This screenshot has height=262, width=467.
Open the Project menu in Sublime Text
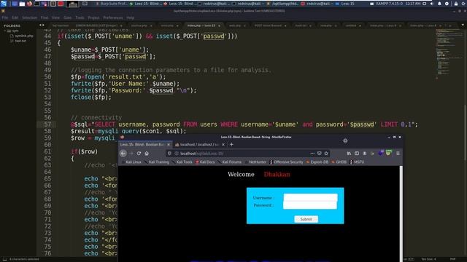(93, 17)
